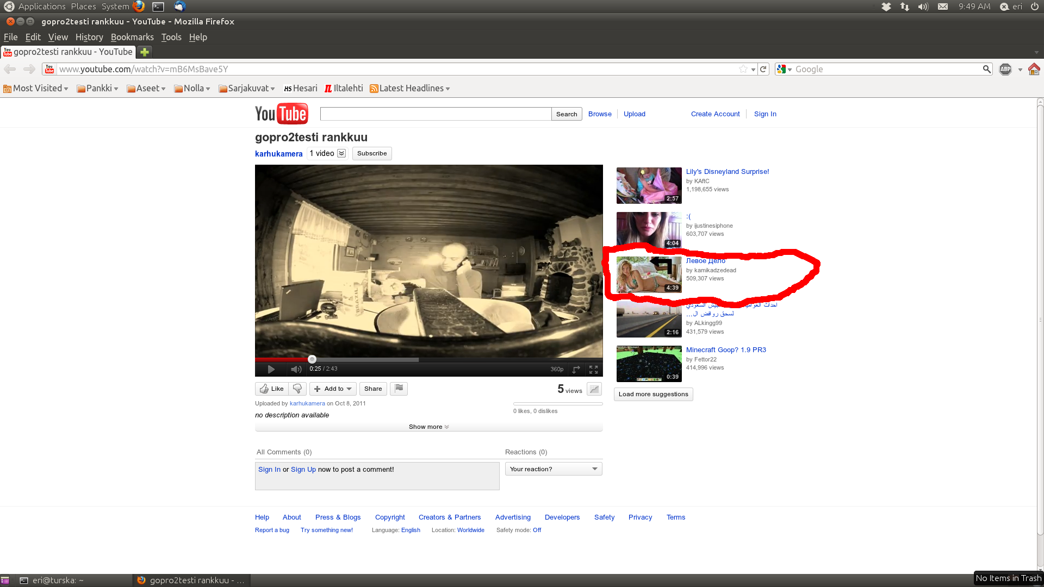
Task: Open Thunderbird launcher in top panel
Action: [179, 7]
